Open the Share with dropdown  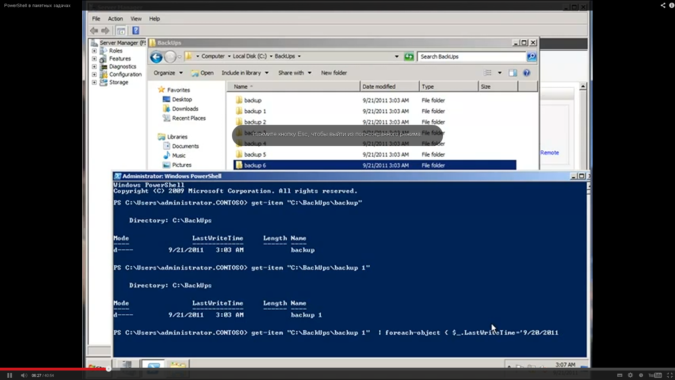coord(295,73)
